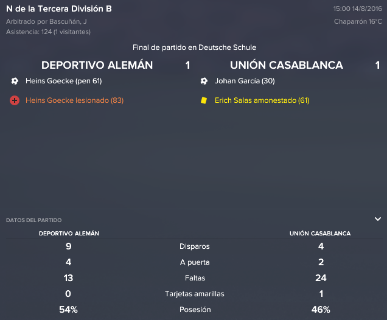Click the Deportivo Alemán stats column header

69,234
